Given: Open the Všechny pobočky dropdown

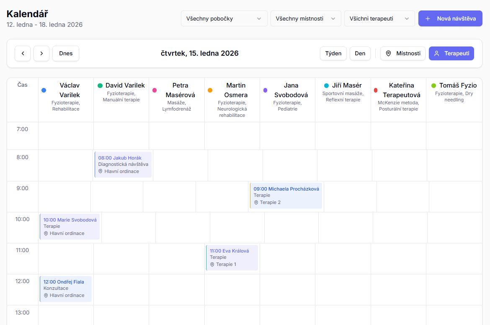Looking at the screenshot, I should click(224, 19).
